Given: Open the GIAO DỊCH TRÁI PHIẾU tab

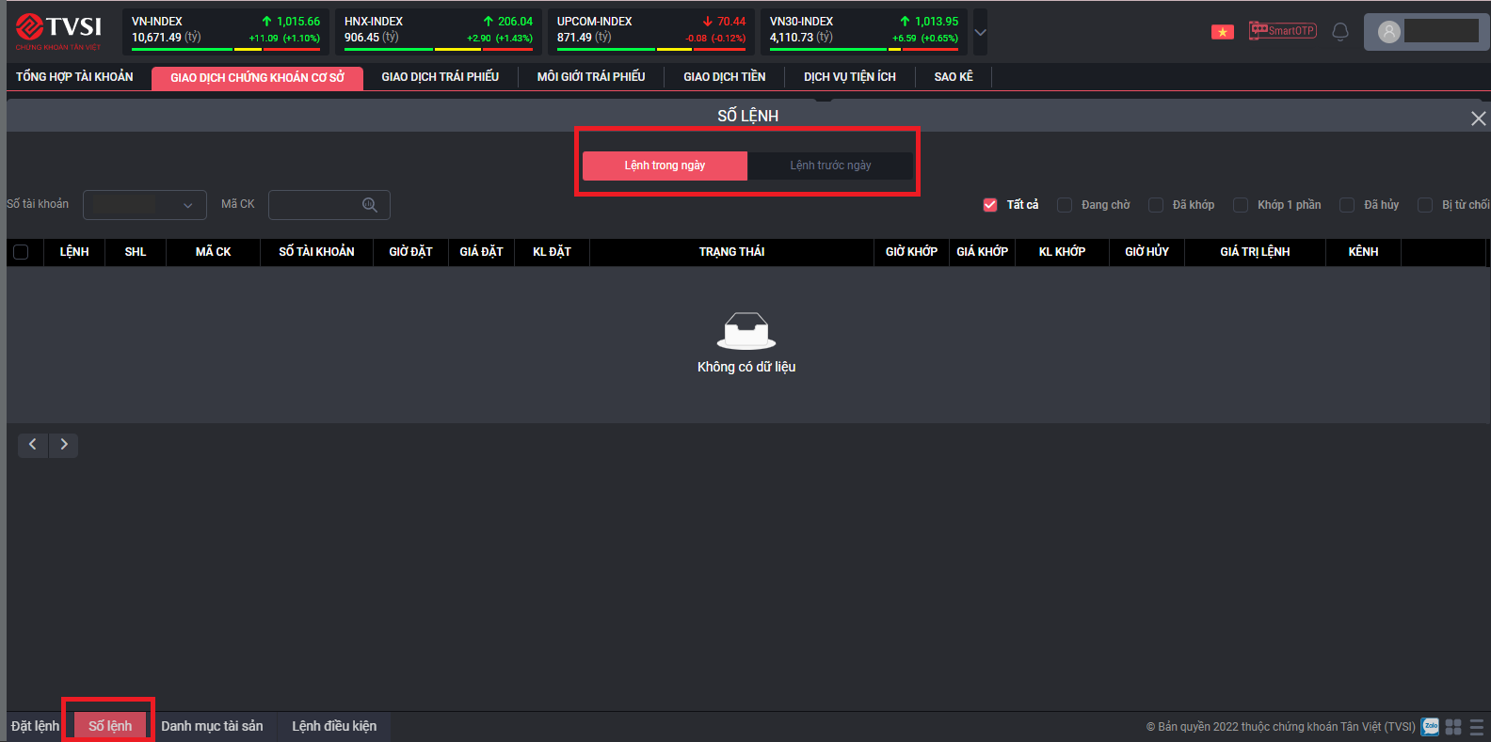Looking at the screenshot, I should click(440, 77).
